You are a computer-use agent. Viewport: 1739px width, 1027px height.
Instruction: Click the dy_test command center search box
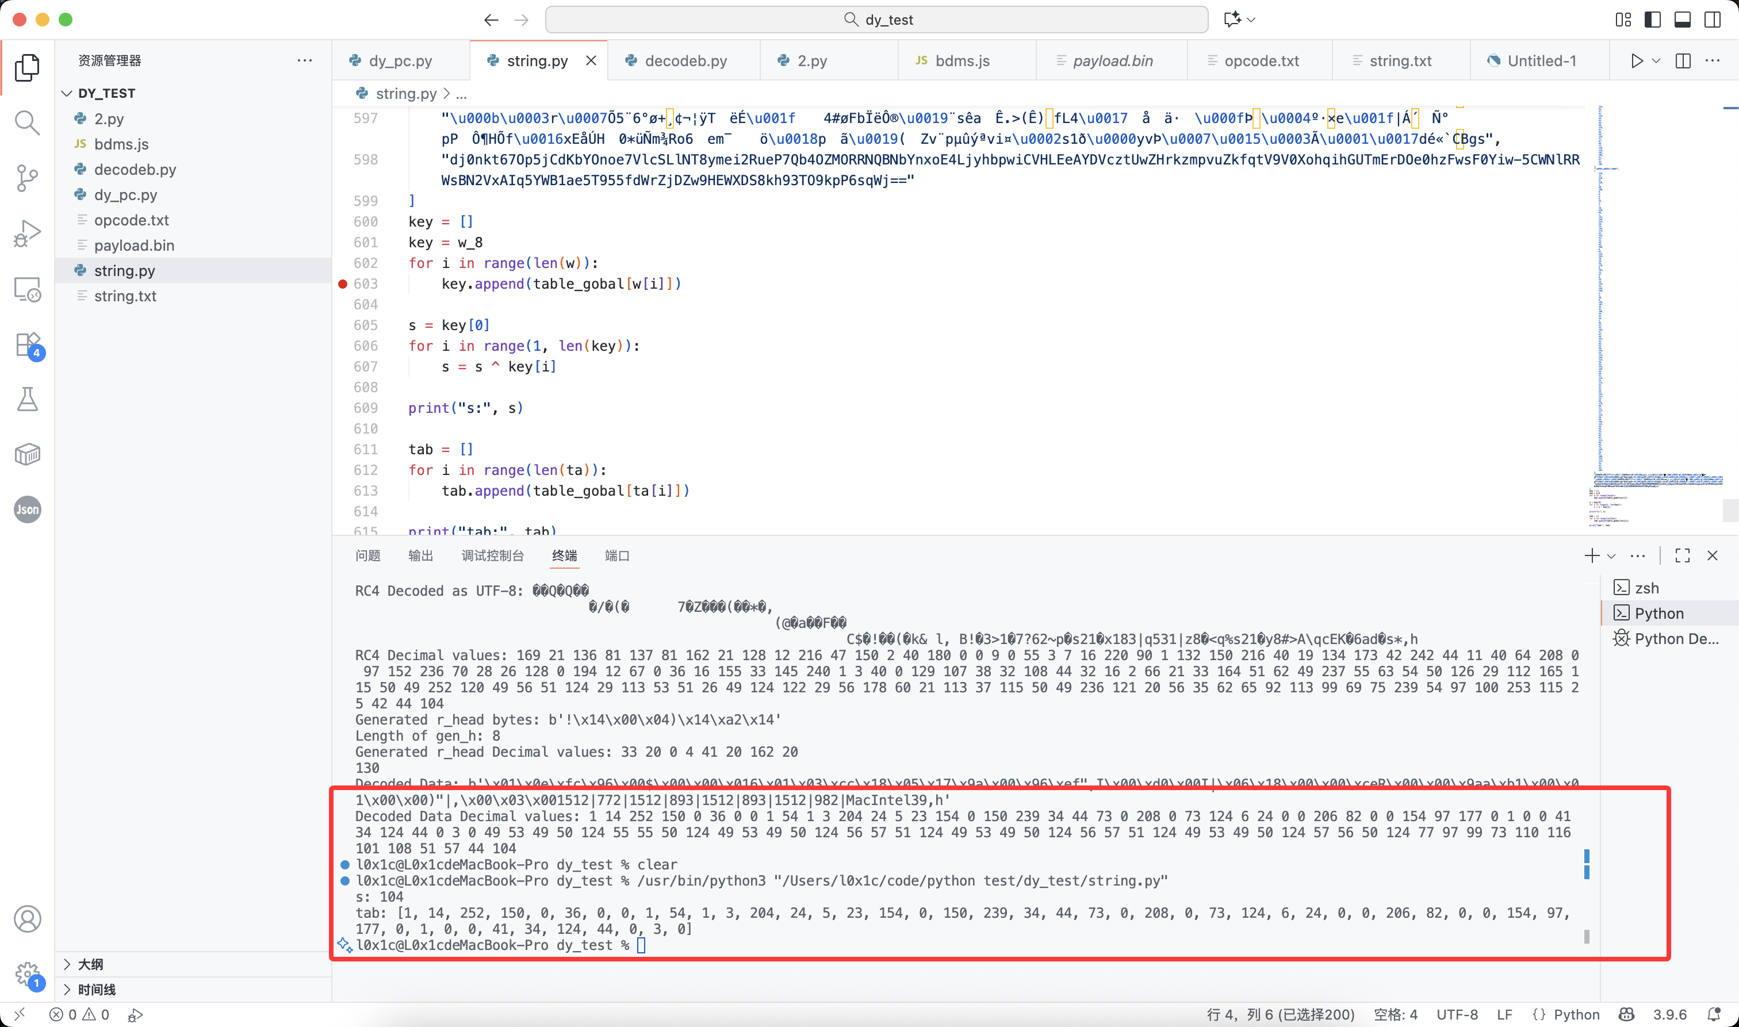(x=876, y=20)
